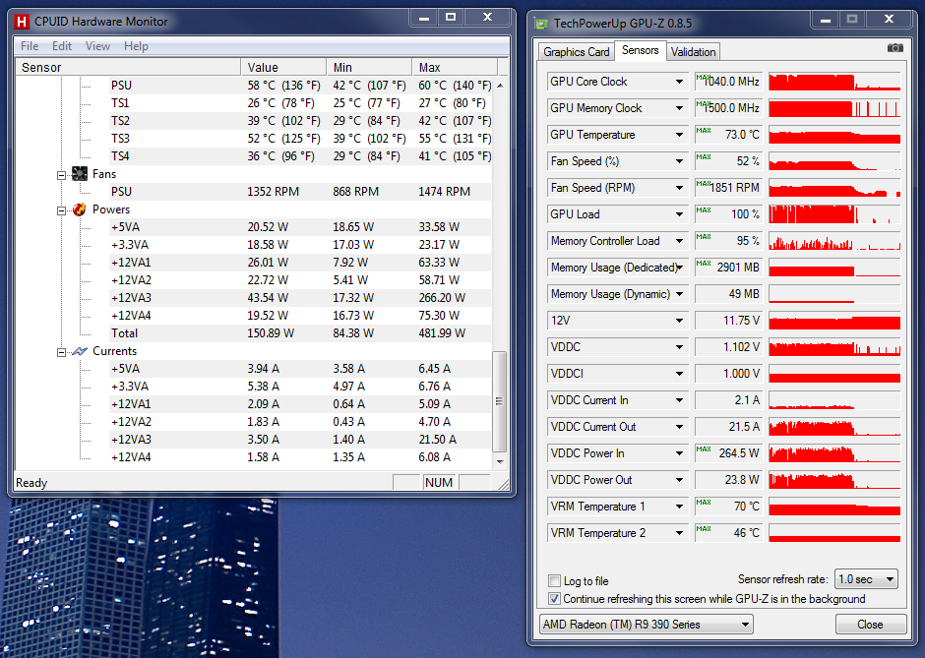Click the GPU-Z Close button
Screen dimensions: 925x658
(x=870, y=625)
